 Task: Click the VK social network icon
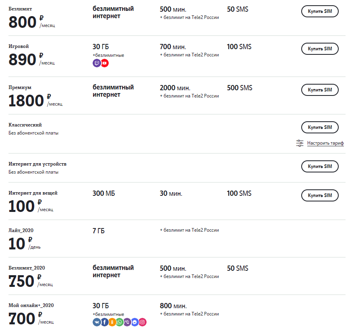pos(97,322)
